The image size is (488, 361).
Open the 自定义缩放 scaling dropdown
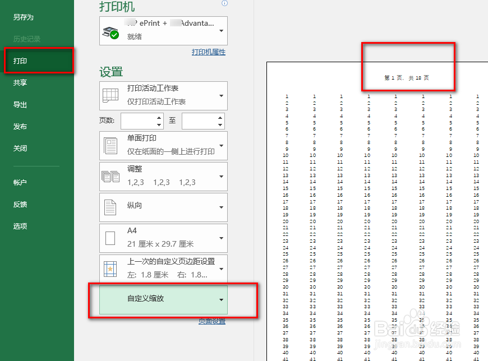click(x=221, y=299)
